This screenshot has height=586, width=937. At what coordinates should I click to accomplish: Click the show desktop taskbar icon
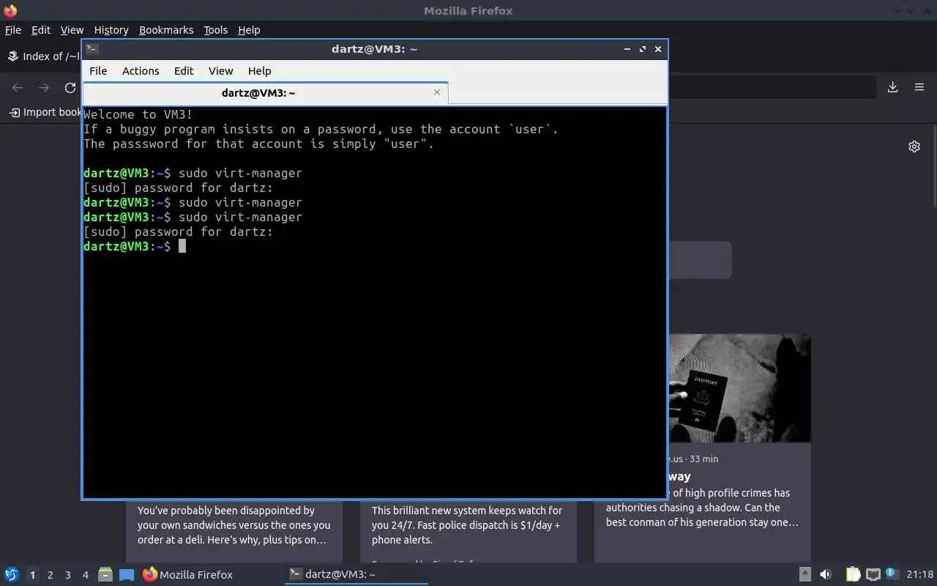coord(126,574)
